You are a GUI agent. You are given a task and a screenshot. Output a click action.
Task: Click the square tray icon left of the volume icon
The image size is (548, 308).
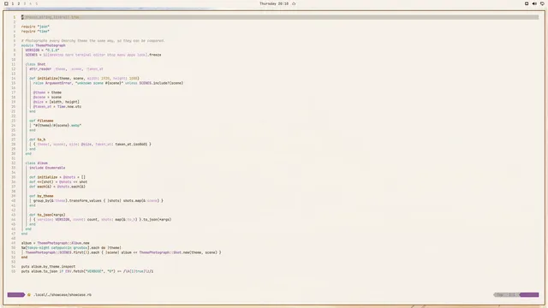pos(527,3)
